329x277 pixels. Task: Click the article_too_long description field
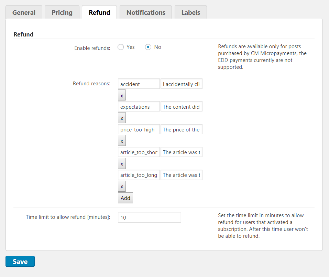tap(182, 175)
